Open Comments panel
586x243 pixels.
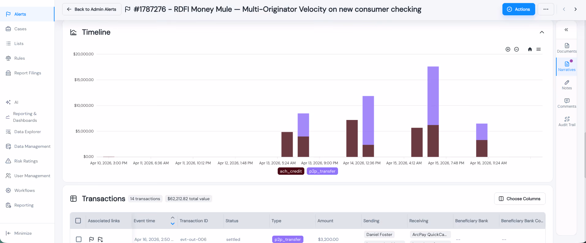tap(567, 103)
